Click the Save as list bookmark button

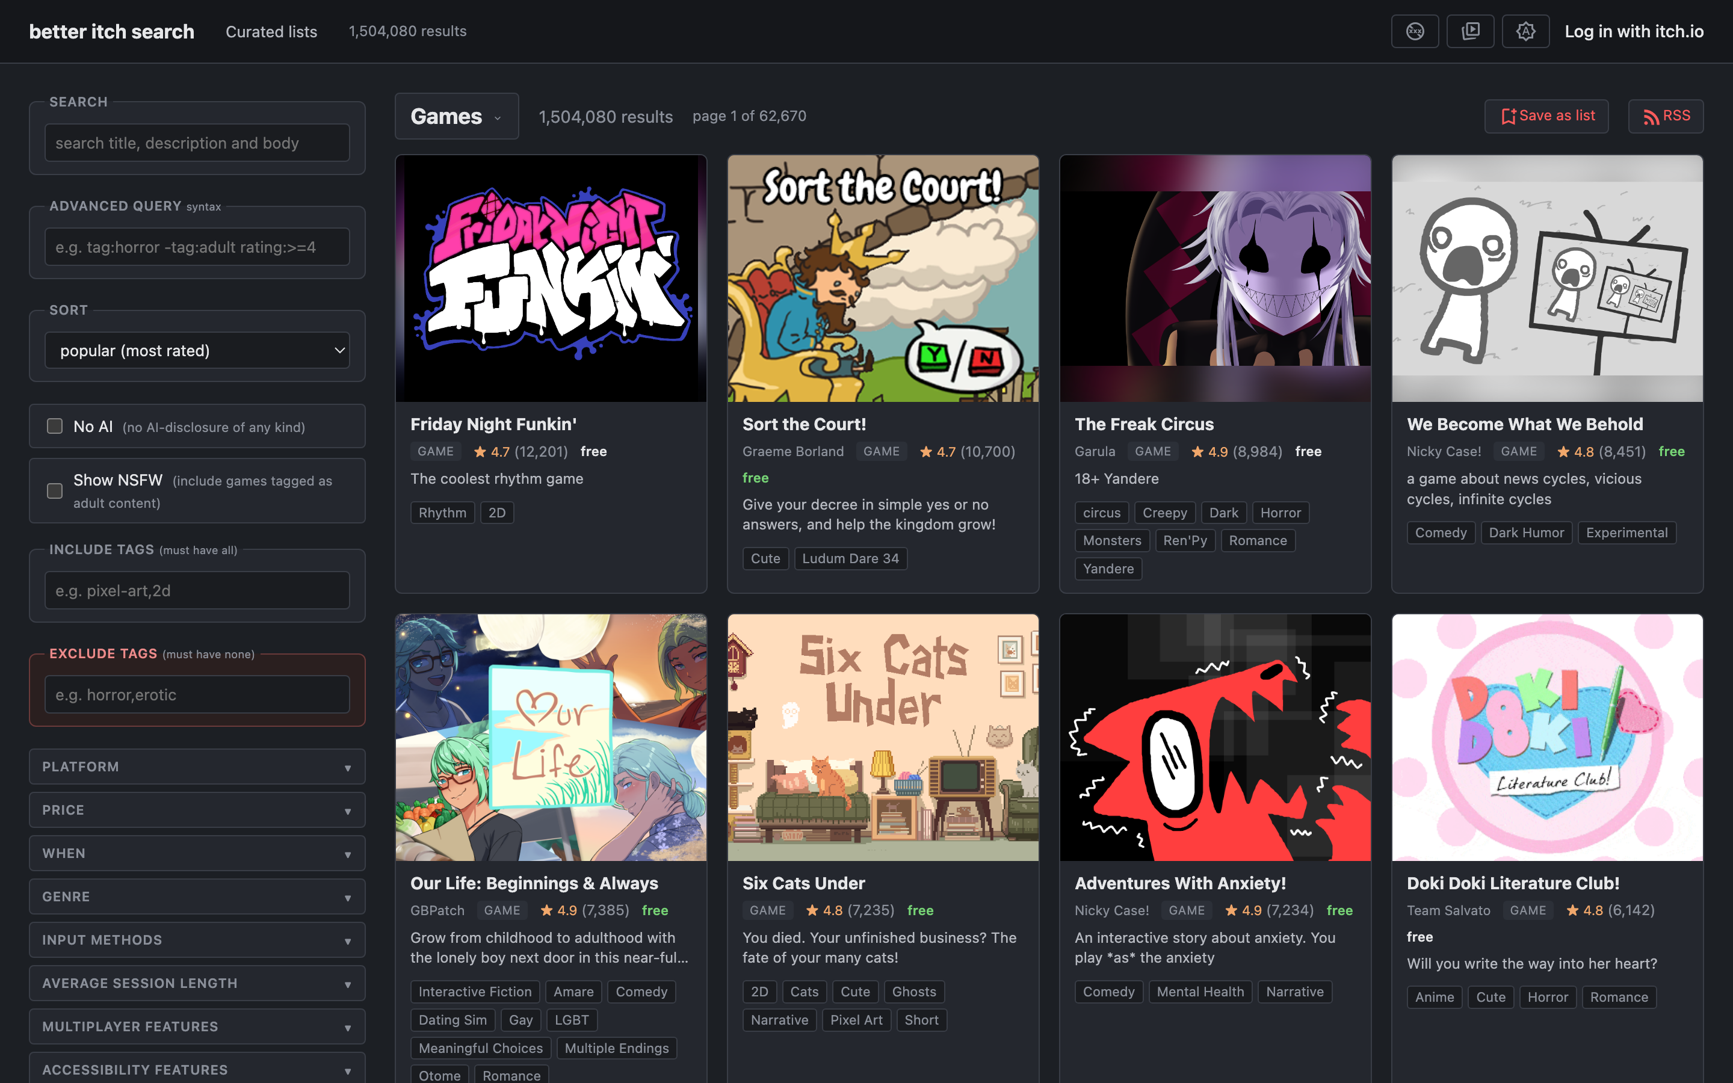point(1546,116)
